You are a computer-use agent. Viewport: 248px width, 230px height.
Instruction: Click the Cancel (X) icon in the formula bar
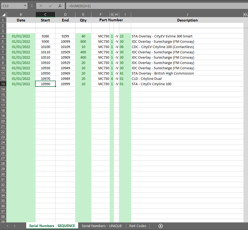tap(40, 6)
